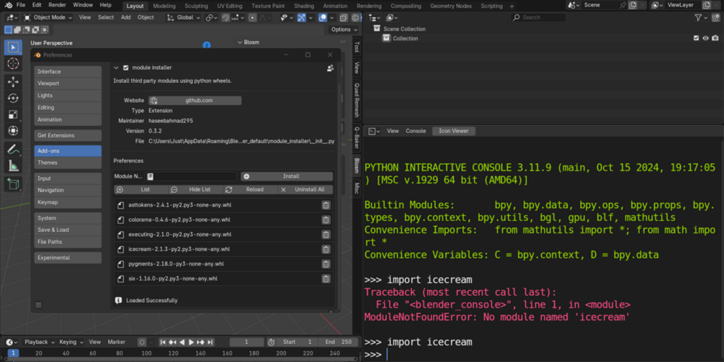This screenshot has height=362, width=724.
Task: Open the Keying dropdown in timeline
Action: tap(71, 342)
